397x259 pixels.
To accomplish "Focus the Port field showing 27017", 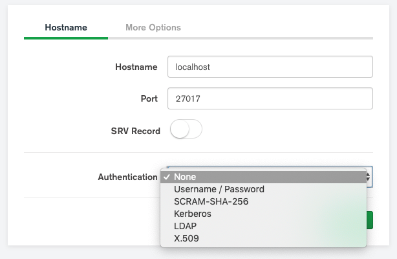I will point(270,98).
